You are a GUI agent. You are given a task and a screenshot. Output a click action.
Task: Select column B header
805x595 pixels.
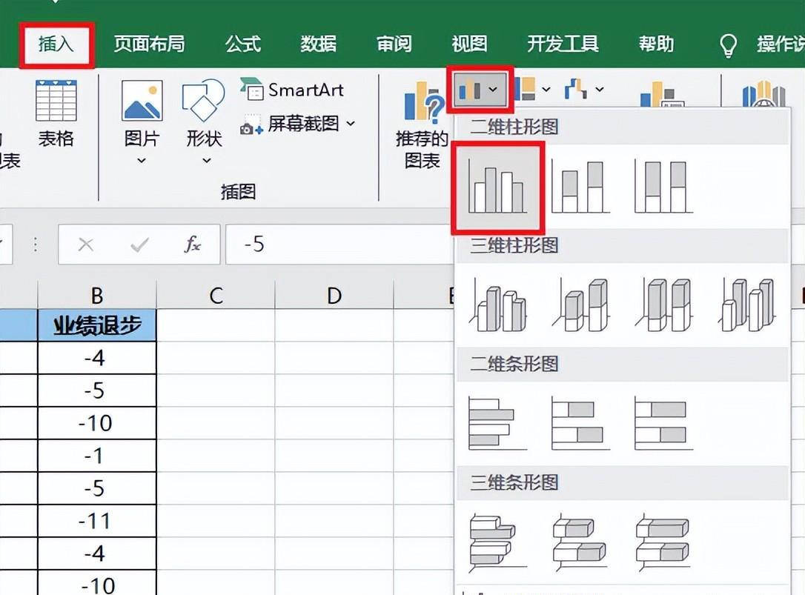pyautogui.click(x=97, y=295)
